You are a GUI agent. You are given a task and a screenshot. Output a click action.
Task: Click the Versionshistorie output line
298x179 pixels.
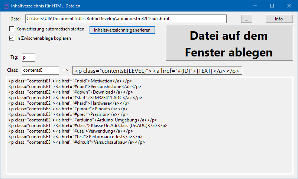[75, 87]
